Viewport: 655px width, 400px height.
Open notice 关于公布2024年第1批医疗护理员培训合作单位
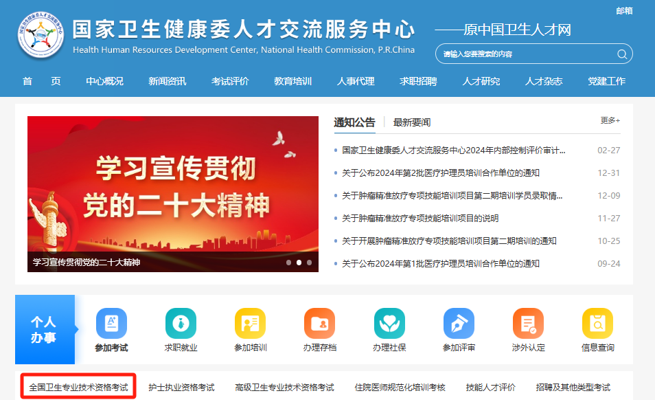pyautogui.click(x=441, y=264)
